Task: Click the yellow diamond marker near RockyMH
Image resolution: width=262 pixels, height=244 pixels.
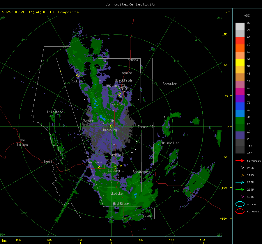Action: [78, 76]
